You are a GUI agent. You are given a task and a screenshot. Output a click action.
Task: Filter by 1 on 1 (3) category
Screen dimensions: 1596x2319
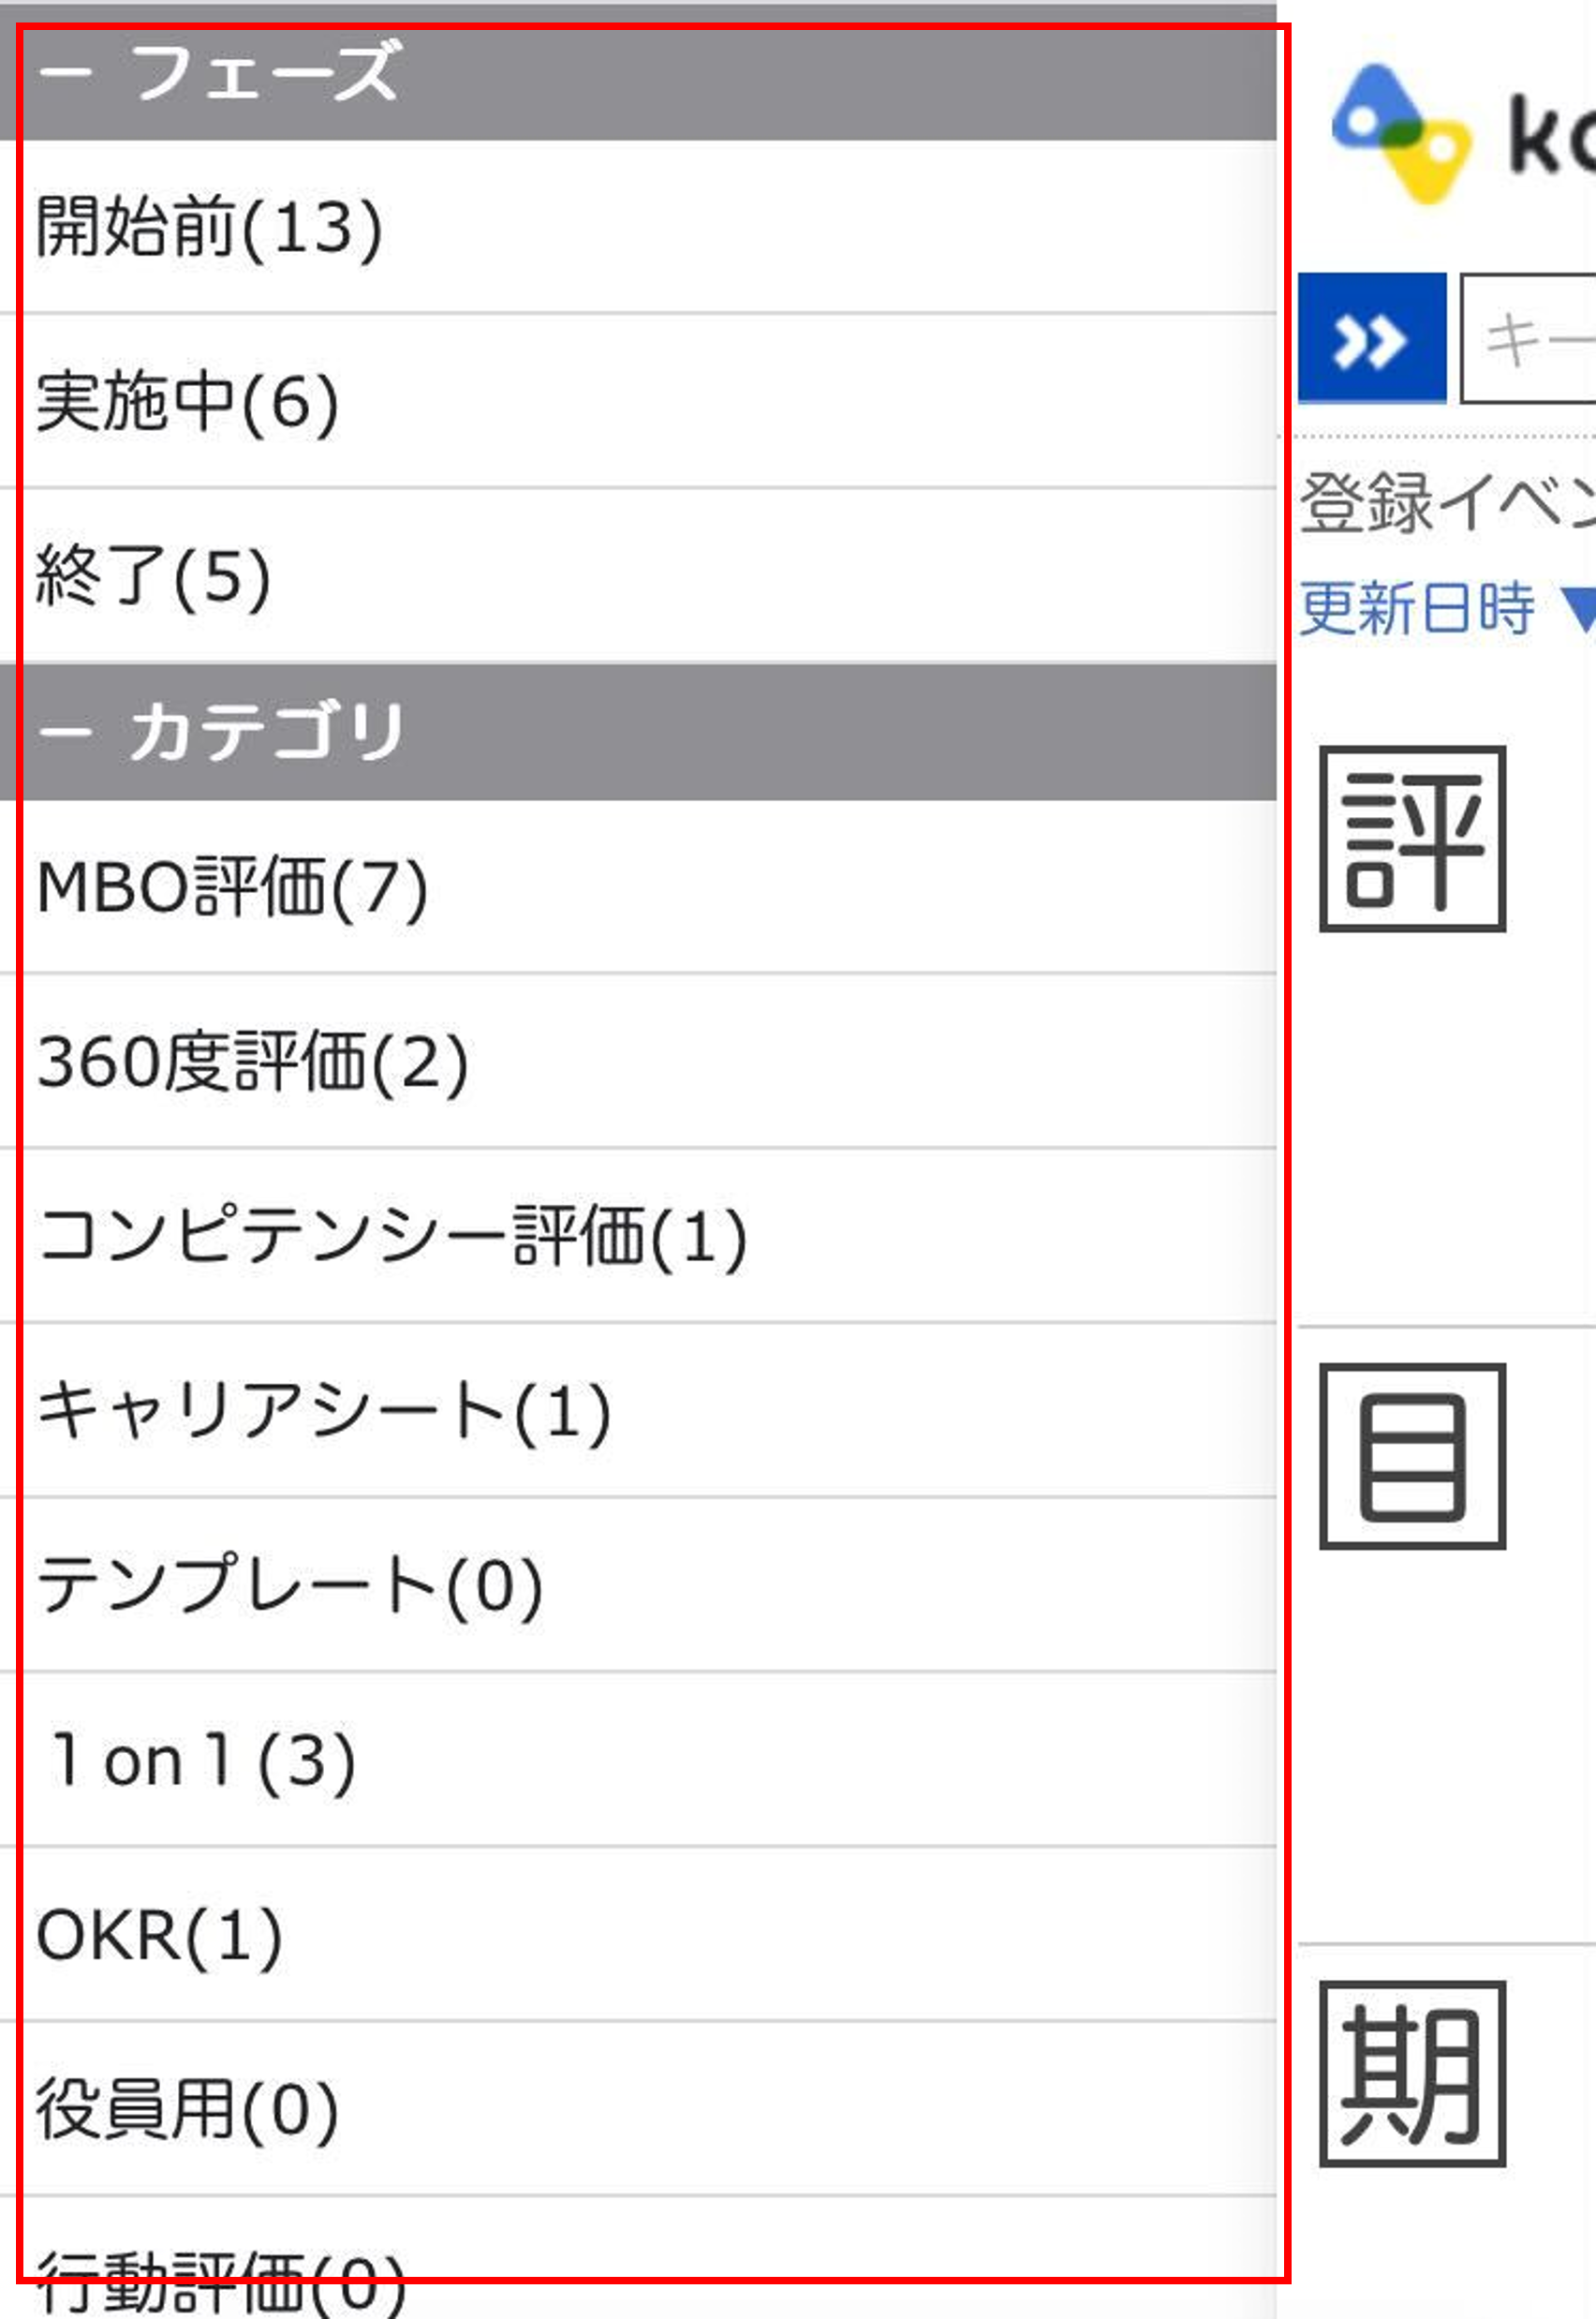[x=638, y=1761]
